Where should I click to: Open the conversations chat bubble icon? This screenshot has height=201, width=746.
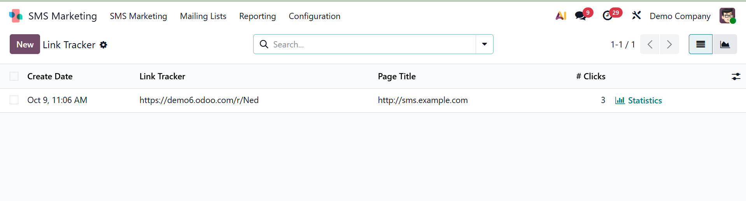580,16
